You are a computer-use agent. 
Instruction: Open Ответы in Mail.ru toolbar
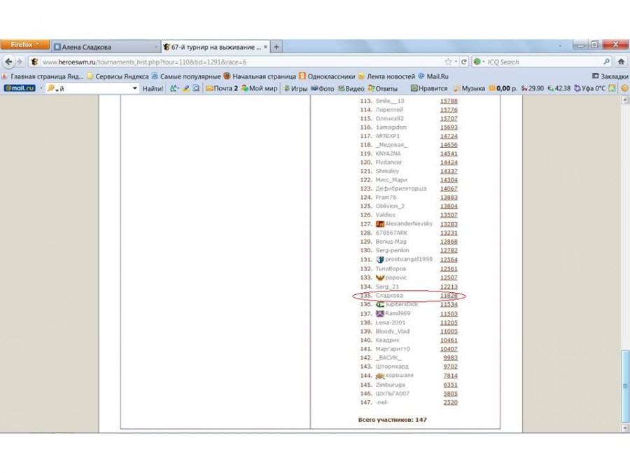[x=382, y=88]
